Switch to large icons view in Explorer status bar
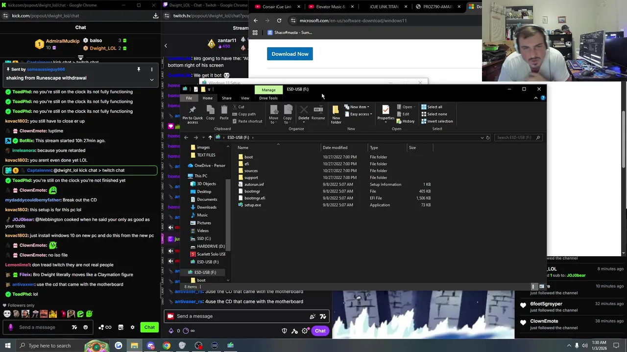Image resolution: width=627 pixels, height=352 pixels. pos(541,286)
